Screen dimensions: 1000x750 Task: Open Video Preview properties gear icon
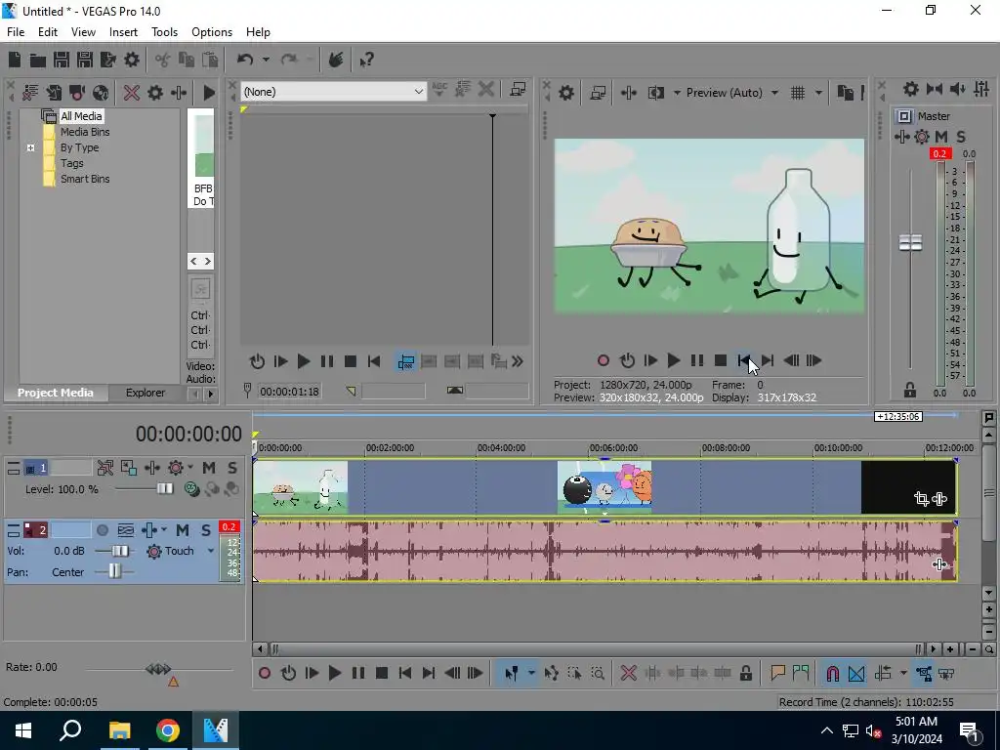pos(566,93)
